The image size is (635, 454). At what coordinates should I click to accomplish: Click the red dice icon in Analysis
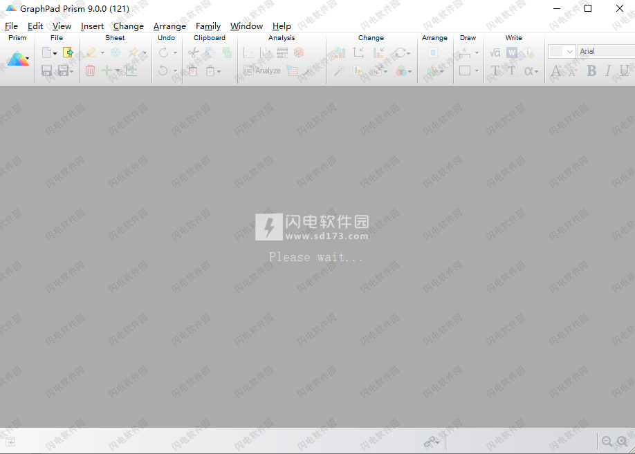[299, 53]
